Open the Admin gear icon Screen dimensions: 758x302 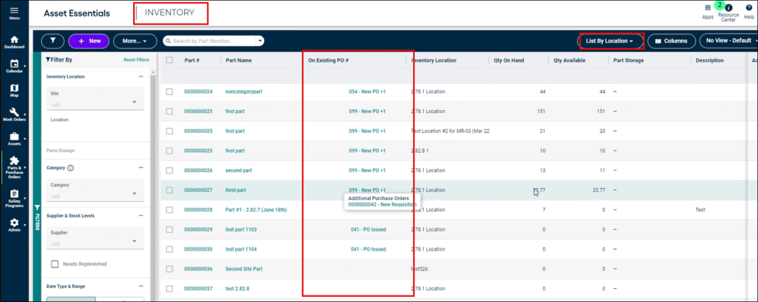coord(14,223)
